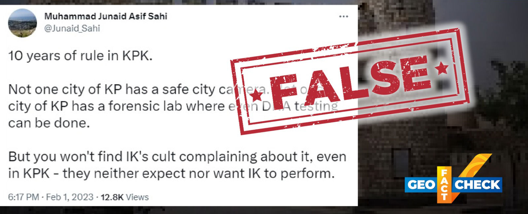
Task: Click the 6:17 PM timestamp
Action: [x=23, y=197]
